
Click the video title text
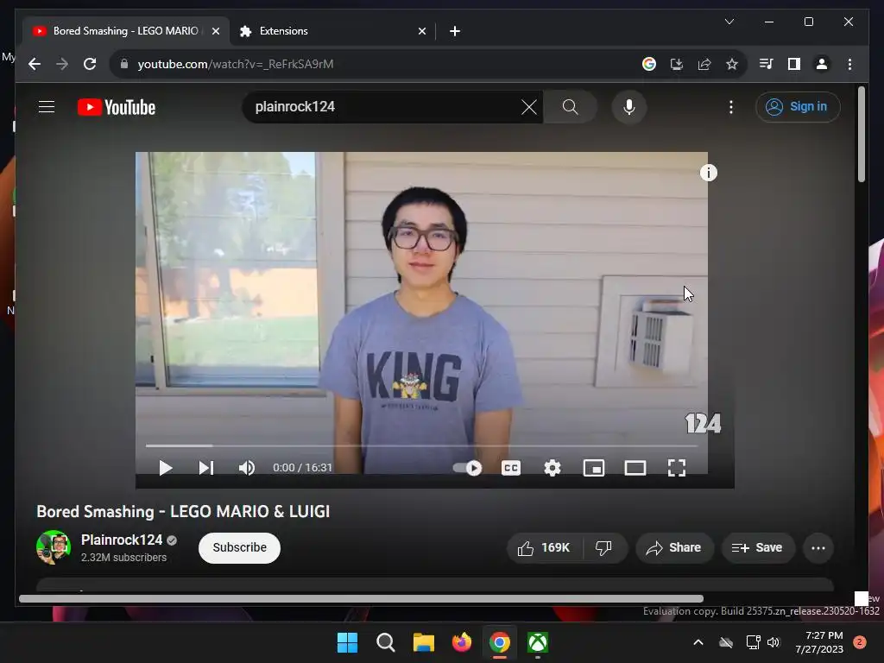pyautogui.click(x=183, y=511)
